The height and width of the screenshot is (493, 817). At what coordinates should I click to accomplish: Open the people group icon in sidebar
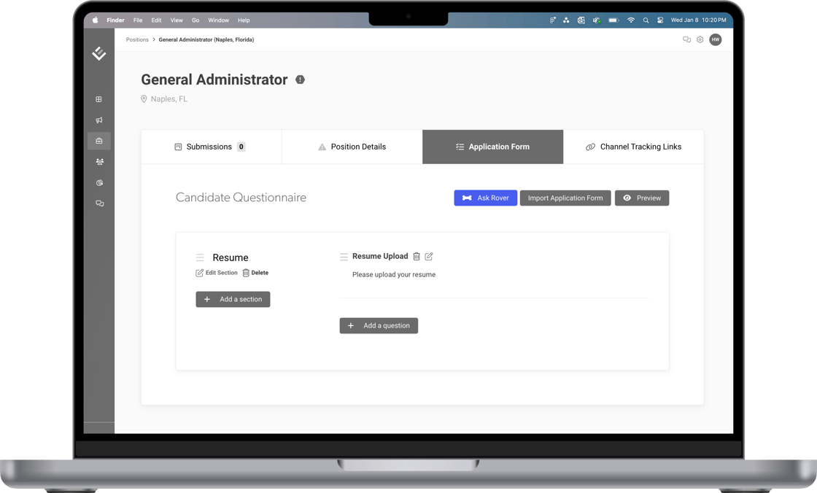coord(99,162)
